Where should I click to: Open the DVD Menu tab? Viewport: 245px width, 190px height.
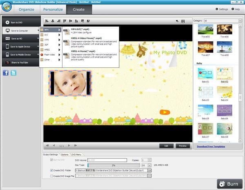(76, 154)
